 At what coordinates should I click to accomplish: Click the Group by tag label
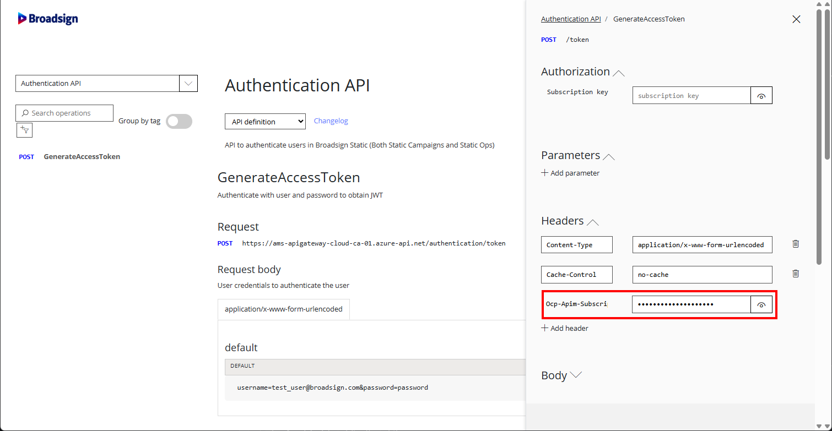[x=139, y=121]
